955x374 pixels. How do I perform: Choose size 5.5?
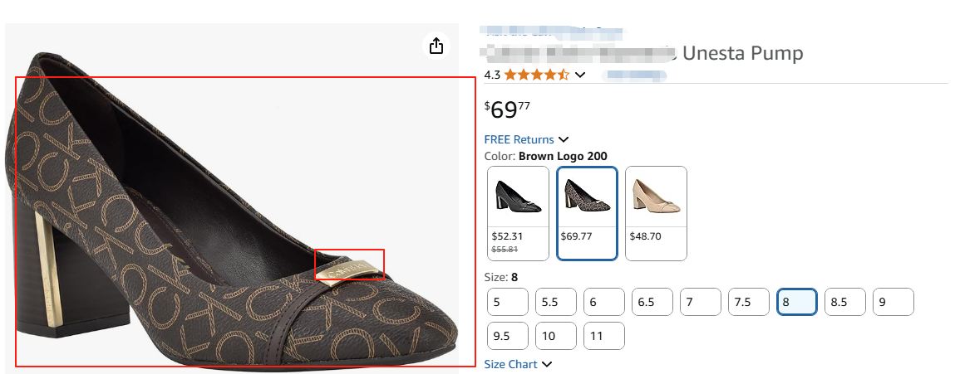(556, 302)
